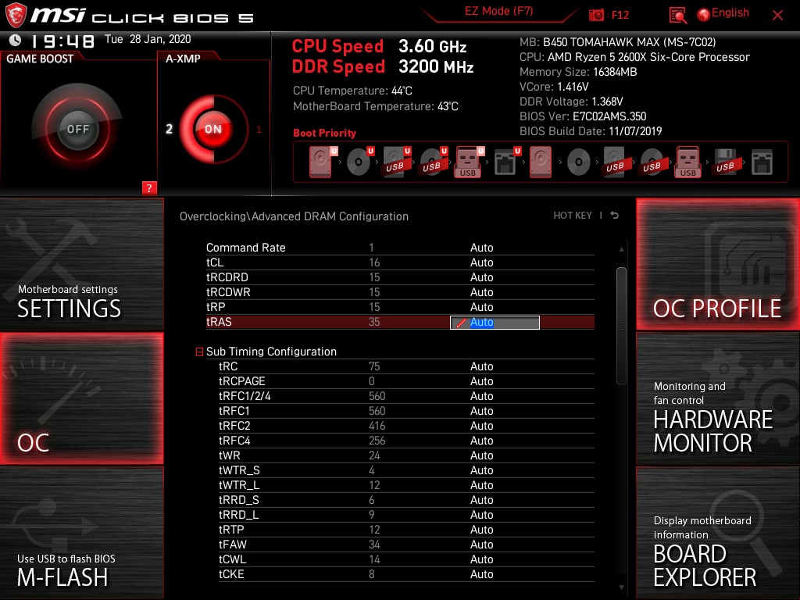
Task: Close the BIOS with the red X
Action: (777, 16)
